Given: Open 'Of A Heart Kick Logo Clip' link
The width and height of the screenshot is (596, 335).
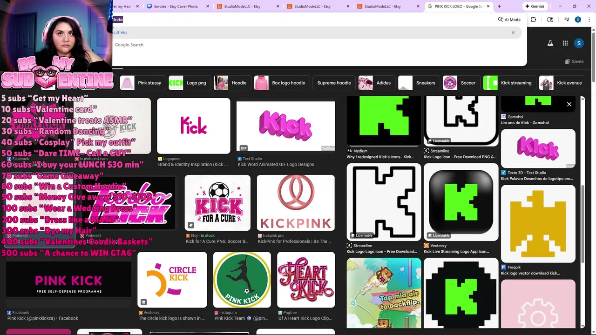Looking at the screenshot, I should (x=305, y=318).
